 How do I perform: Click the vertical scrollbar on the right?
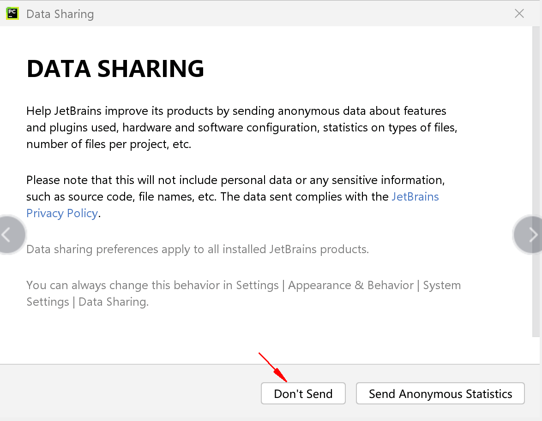click(x=536, y=181)
